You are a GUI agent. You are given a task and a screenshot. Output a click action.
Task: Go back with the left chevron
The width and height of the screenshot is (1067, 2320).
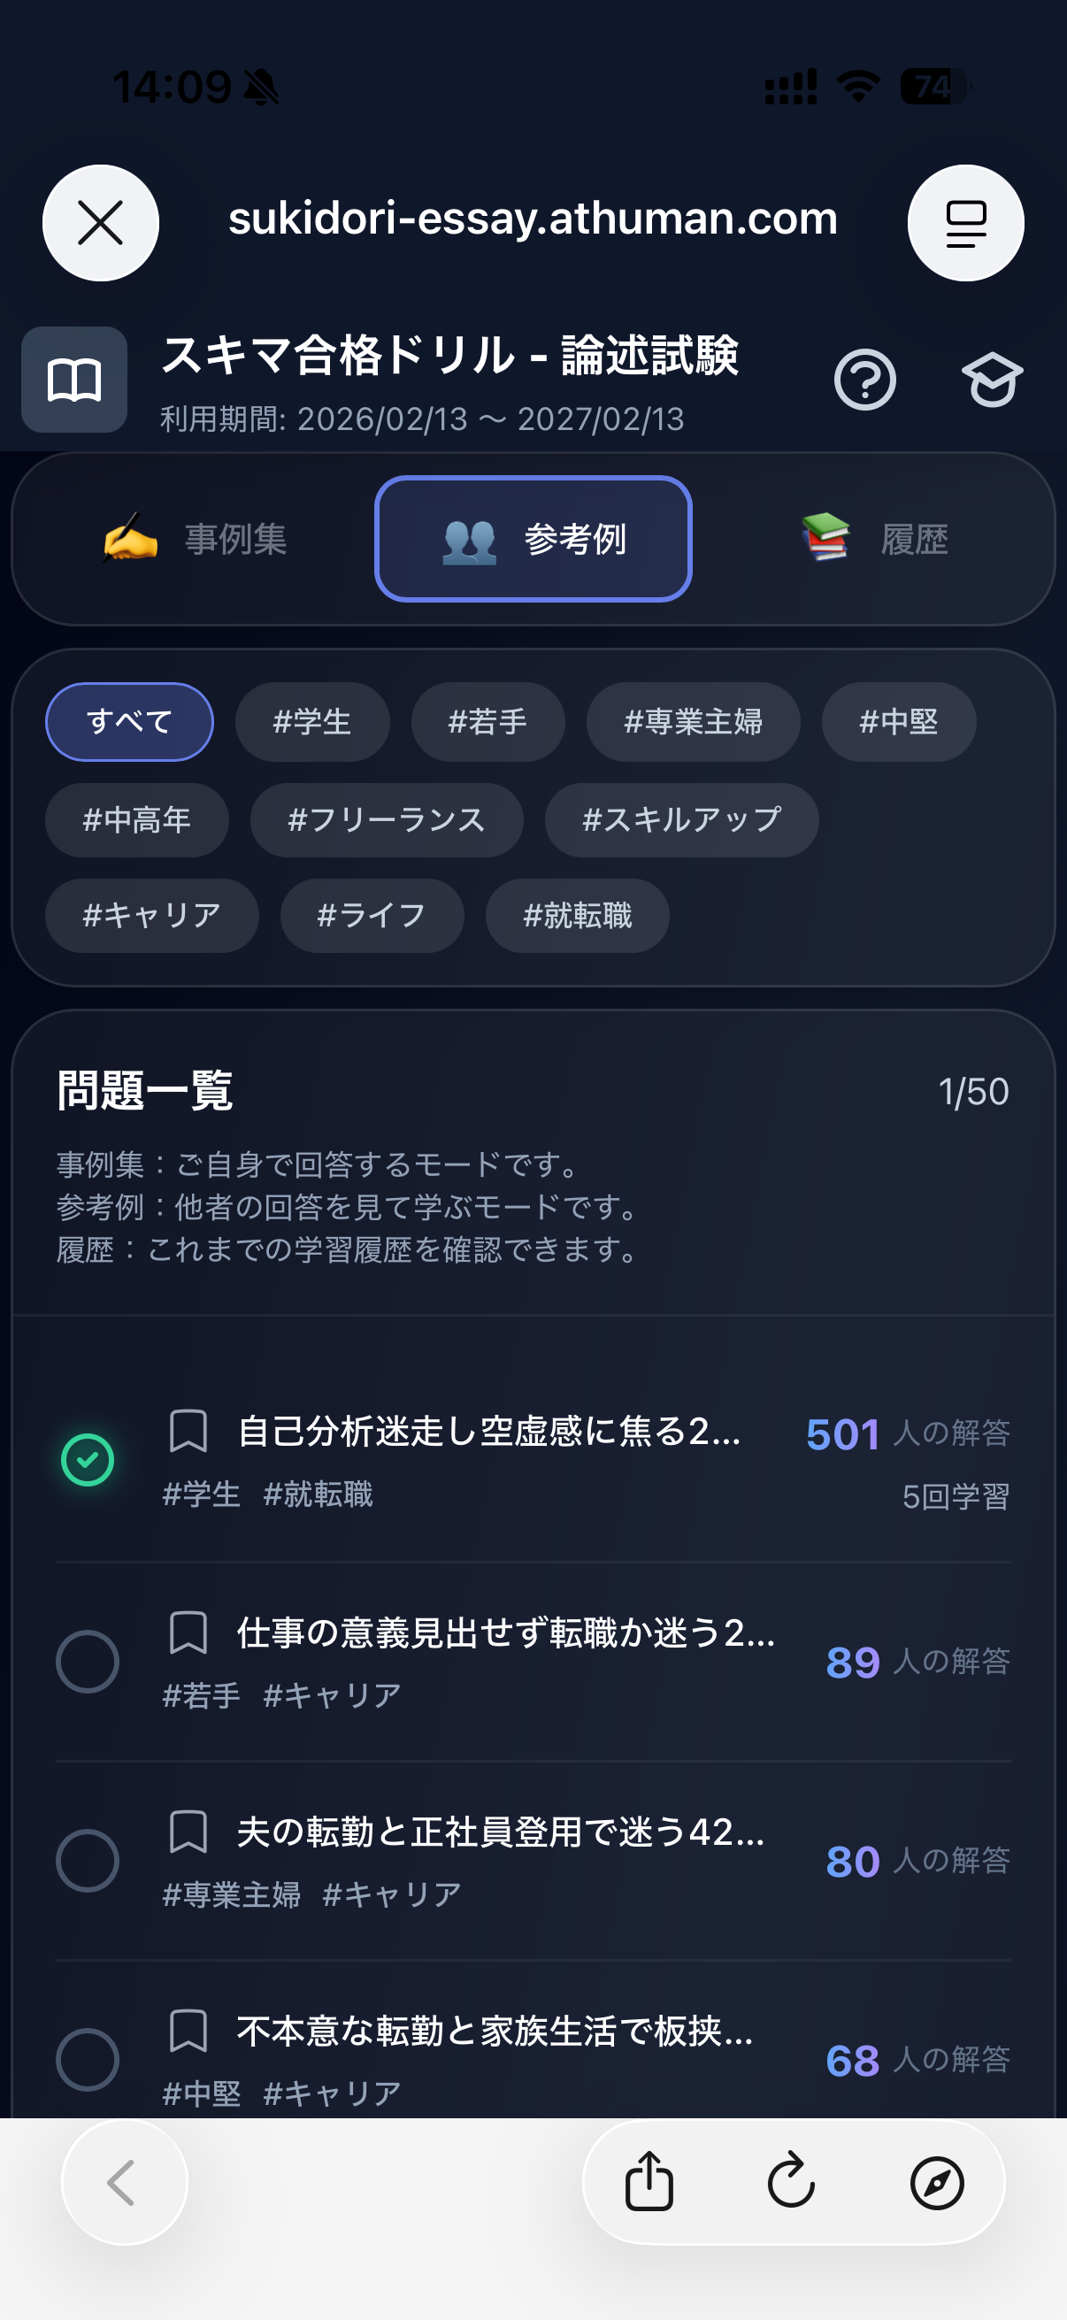pos(123,2181)
